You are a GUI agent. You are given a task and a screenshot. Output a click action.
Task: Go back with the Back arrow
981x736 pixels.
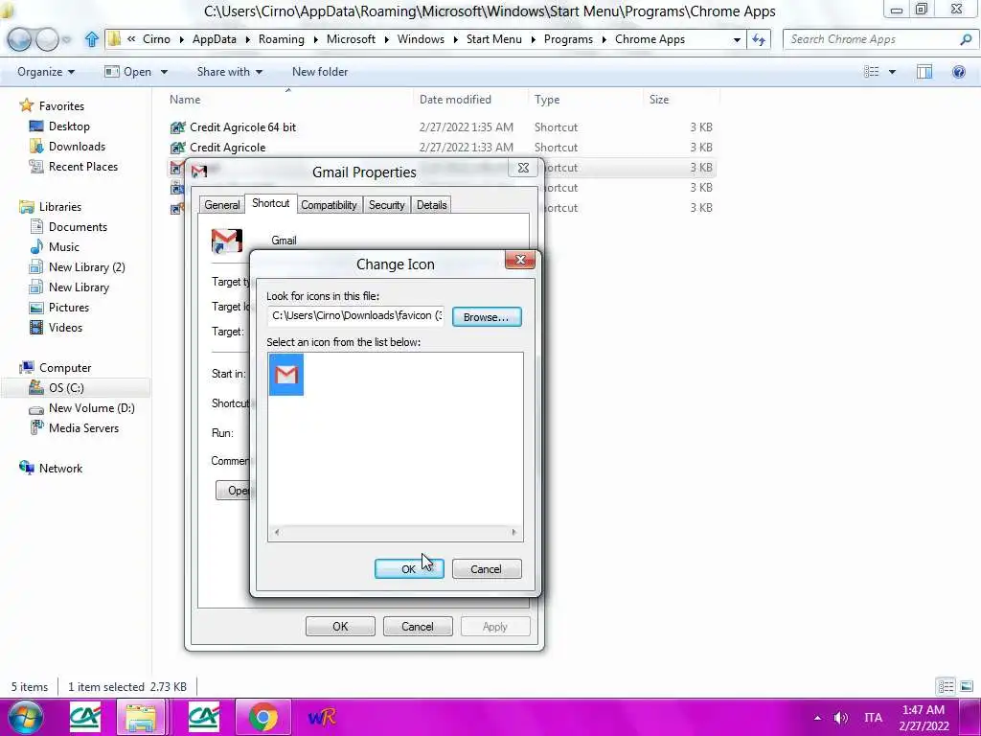(19, 39)
